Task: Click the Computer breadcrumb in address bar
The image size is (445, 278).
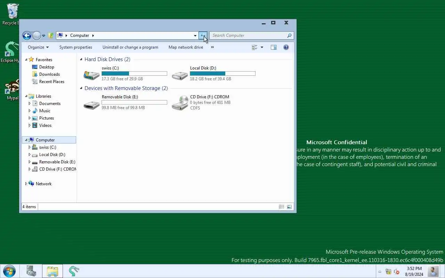Action: pyautogui.click(x=80, y=35)
